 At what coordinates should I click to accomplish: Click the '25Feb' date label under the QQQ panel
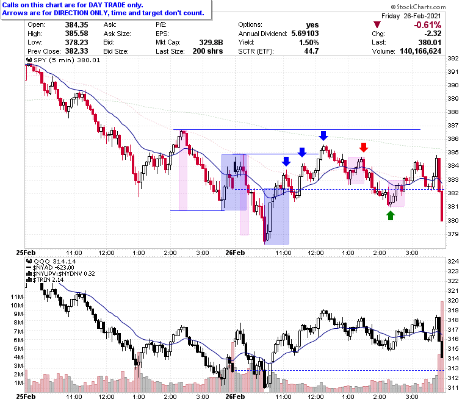point(26,397)
